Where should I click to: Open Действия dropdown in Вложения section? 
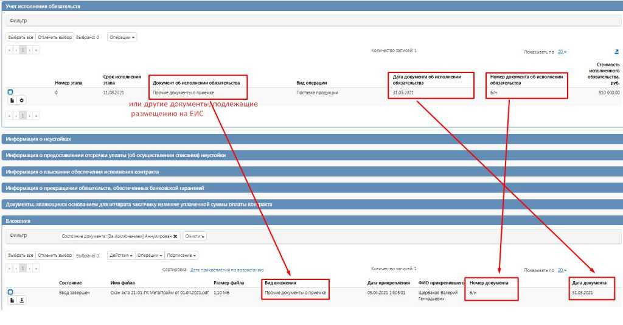[121, 256]
